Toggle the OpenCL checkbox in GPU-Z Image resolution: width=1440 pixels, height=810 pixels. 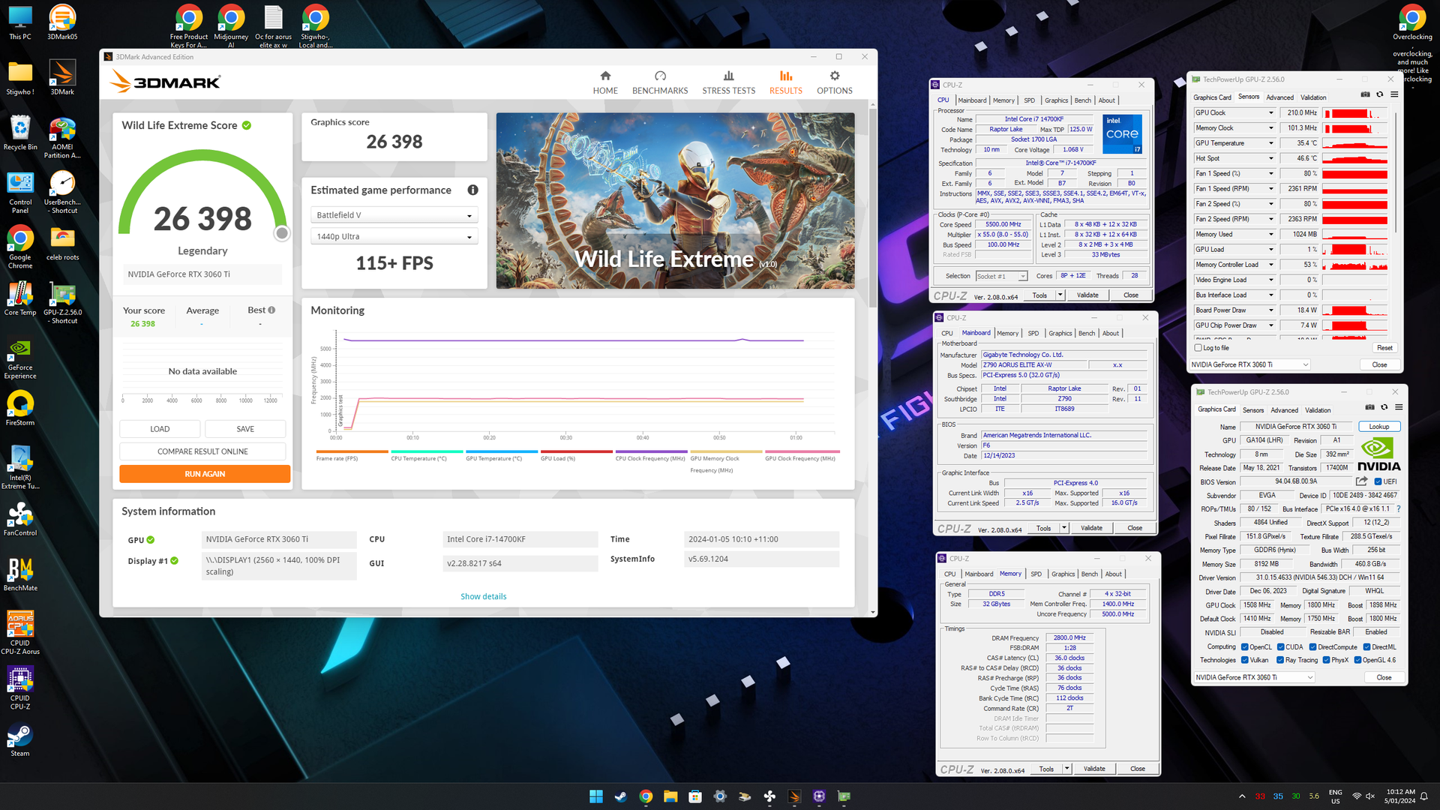pyautogui.click(x=1244, y=646)
